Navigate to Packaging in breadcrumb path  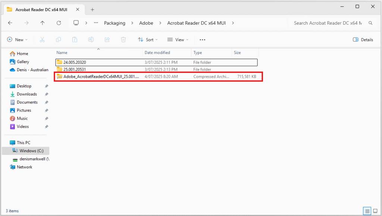coord(115,23)
